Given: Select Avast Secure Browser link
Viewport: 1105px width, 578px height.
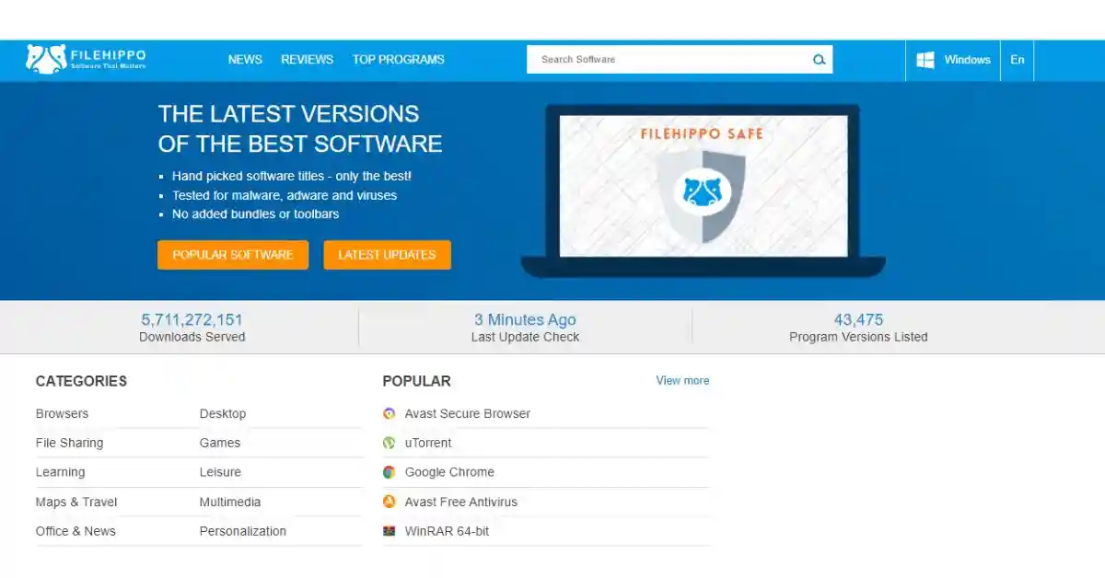Looking at the screenshot, I should pos(468,414).
